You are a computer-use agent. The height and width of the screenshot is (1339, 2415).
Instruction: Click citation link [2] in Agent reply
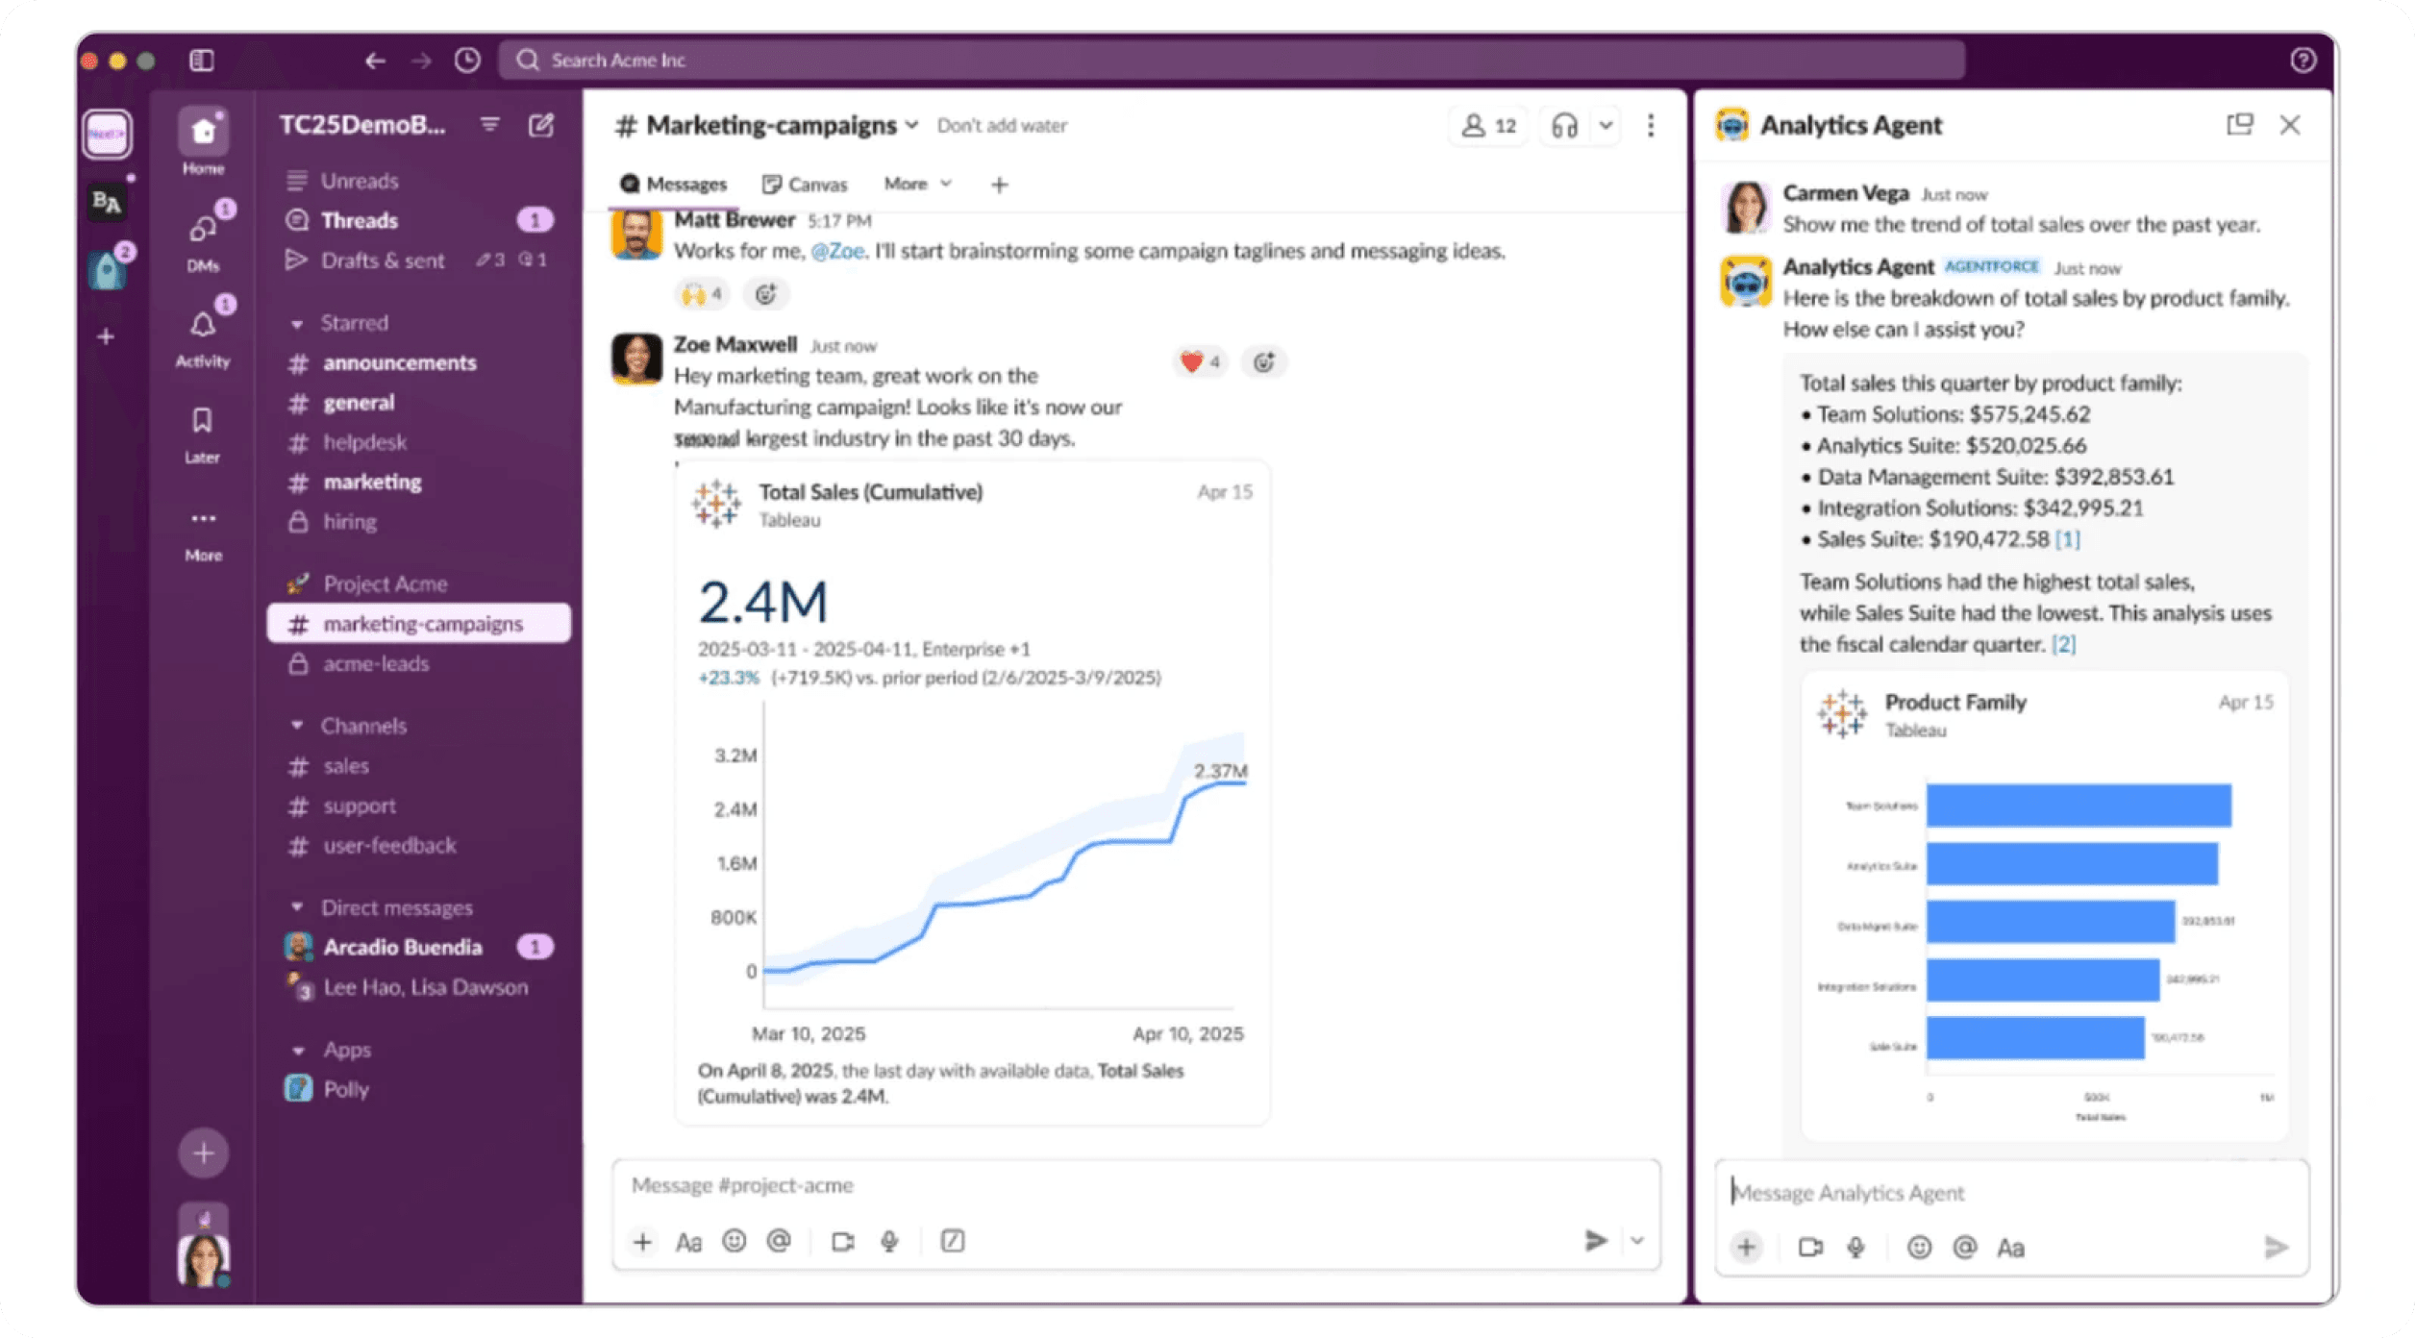tap(2063, 645)
